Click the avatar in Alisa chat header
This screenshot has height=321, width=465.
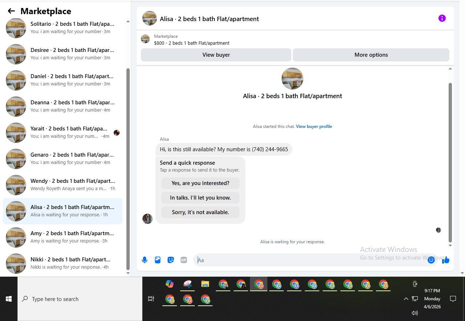coord(150,18)
